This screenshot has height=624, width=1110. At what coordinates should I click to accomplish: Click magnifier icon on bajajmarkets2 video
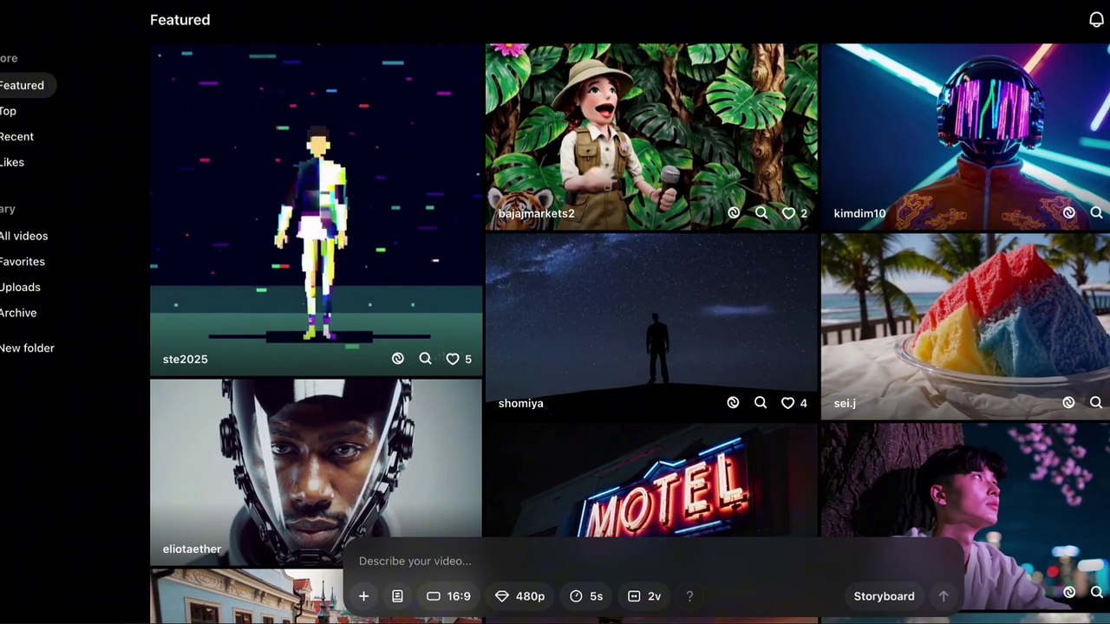761,213
